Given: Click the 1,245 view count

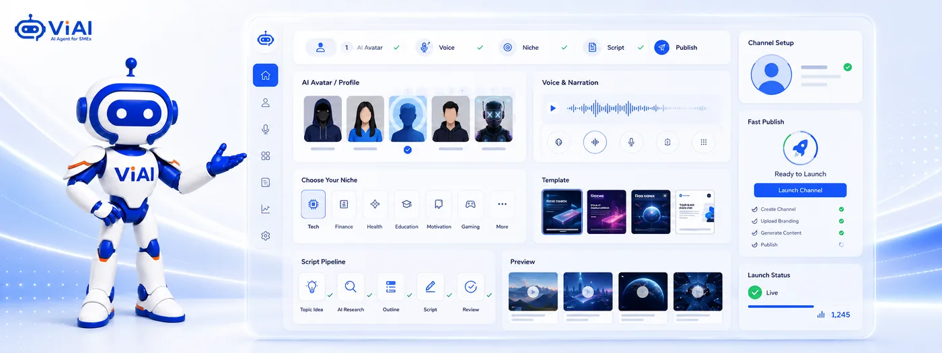Looking at the screenshot, I should pos(840,315).
